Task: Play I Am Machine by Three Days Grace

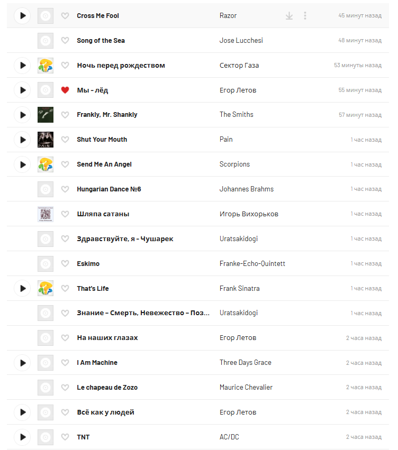Action: tap(22, 363)
